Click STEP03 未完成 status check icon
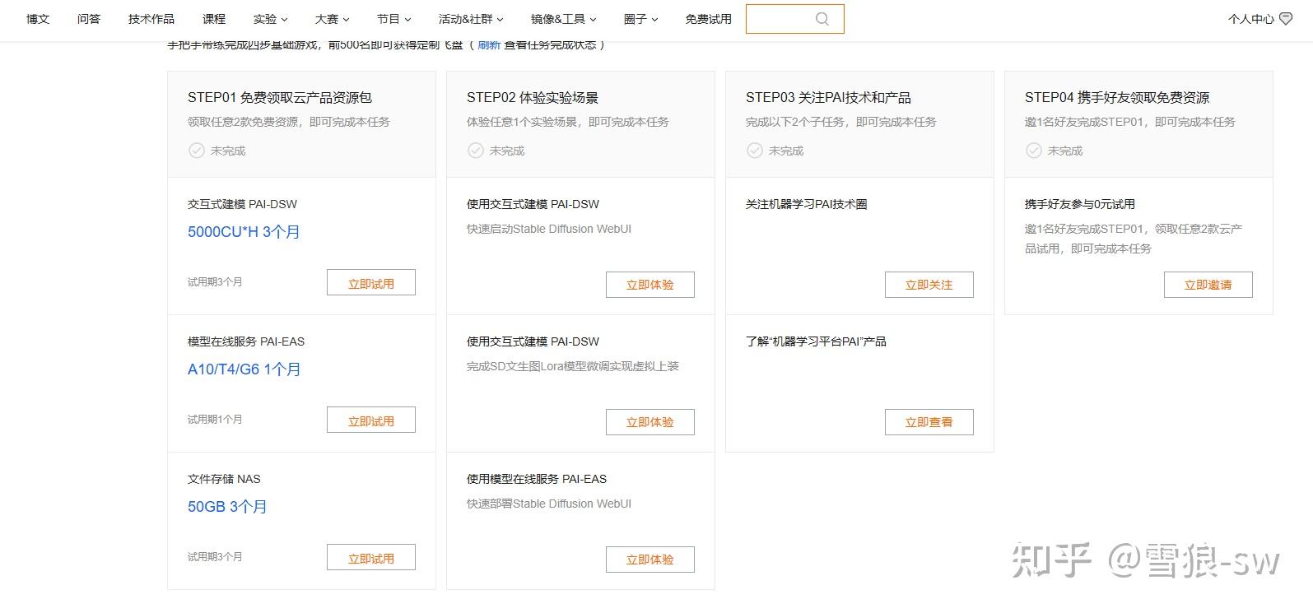The width and height of the screenshot is (1313, 613). [755, 151]
